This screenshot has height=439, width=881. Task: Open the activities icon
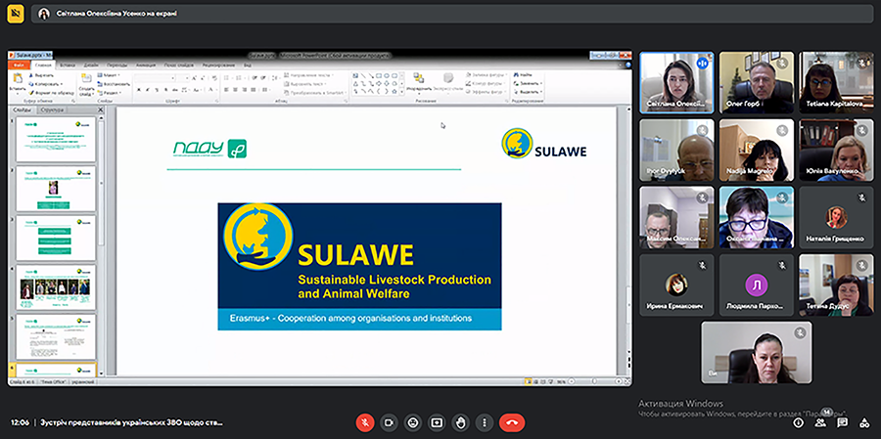[x=864, y=422]
